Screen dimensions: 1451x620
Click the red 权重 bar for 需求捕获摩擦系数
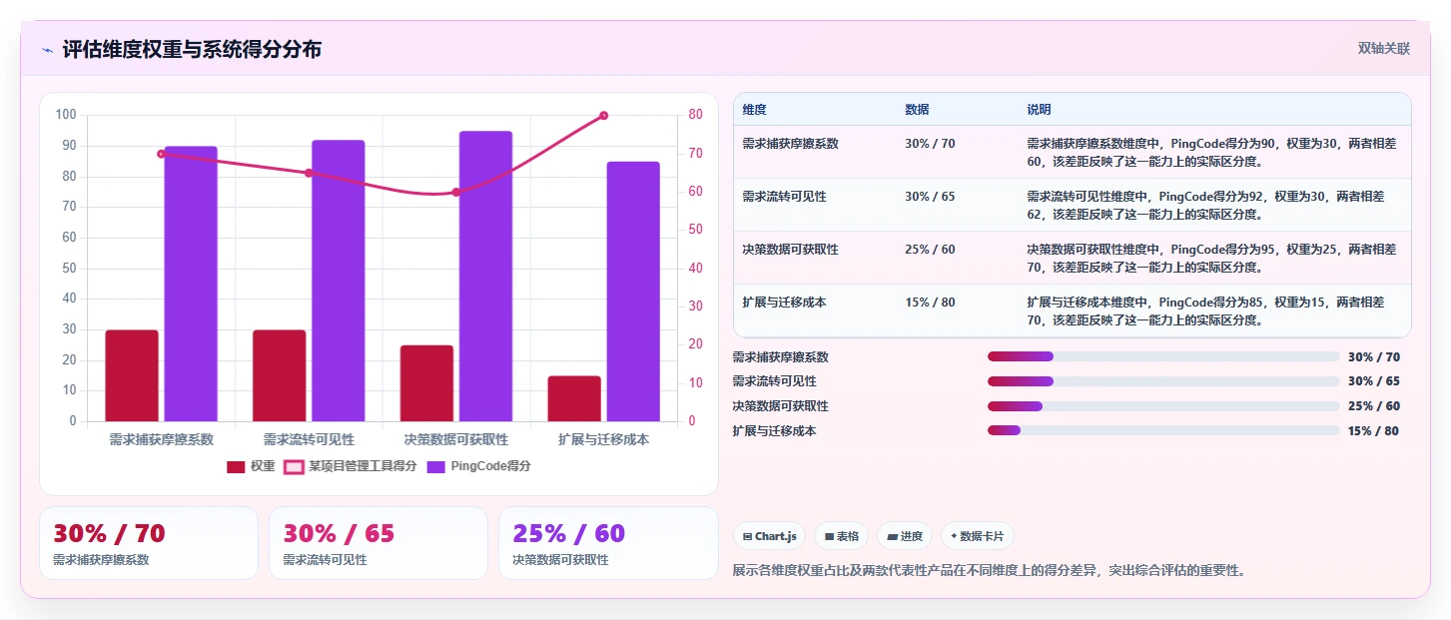pyautogui.click(x=132, y=375)
